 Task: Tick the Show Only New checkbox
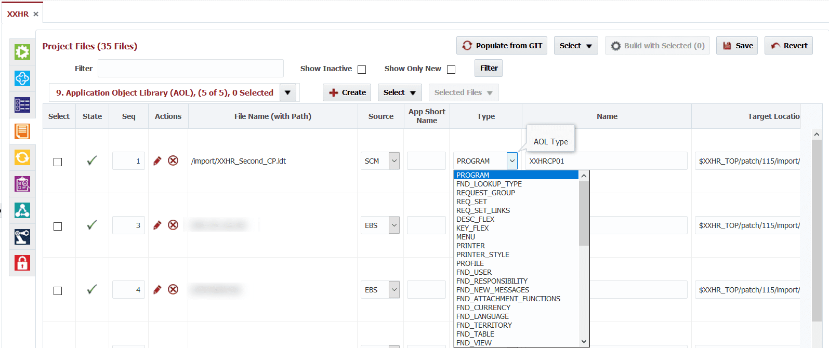451,69
